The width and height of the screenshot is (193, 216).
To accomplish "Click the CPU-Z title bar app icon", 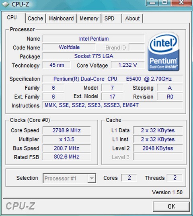I will pyautogui.click(x=5, y=4).
